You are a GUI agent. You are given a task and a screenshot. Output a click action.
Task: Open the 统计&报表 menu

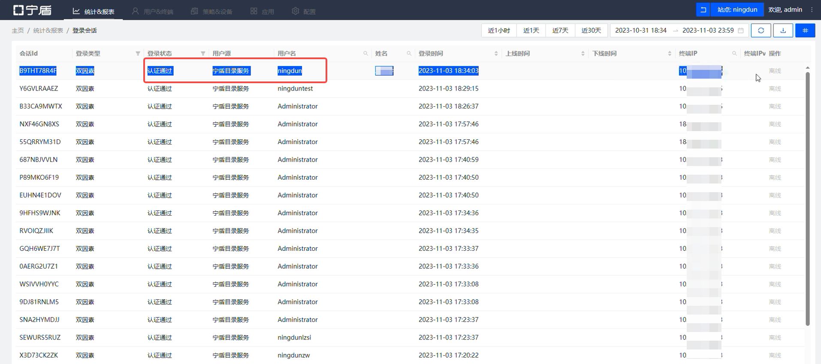pos(93,11)
